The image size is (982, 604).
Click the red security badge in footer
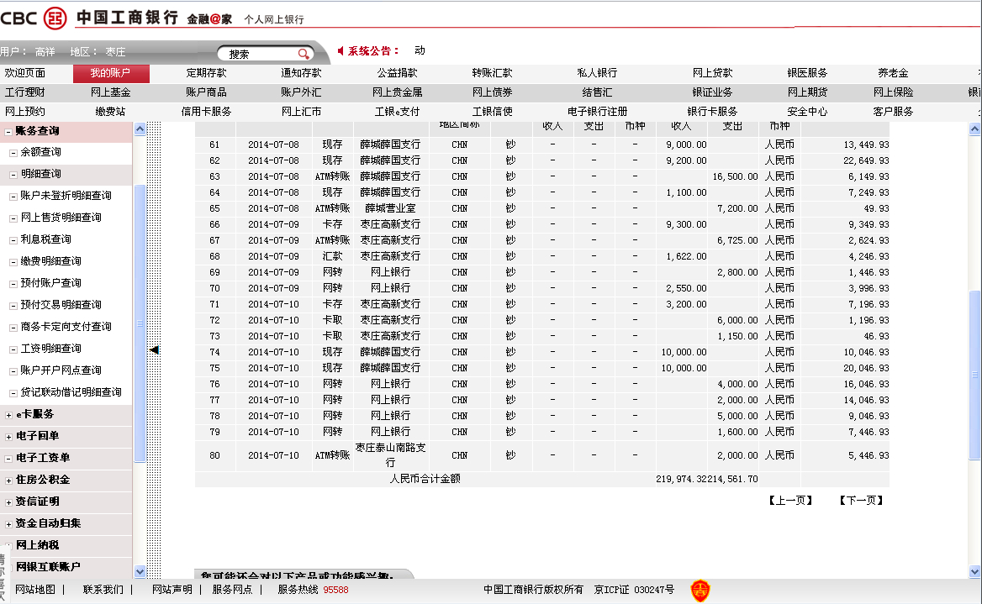(700, 590)
